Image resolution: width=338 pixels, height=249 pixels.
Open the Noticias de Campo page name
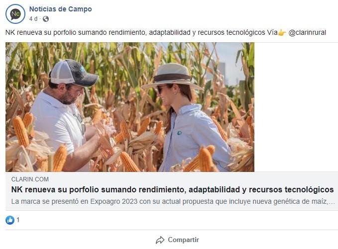coord(61,9)
